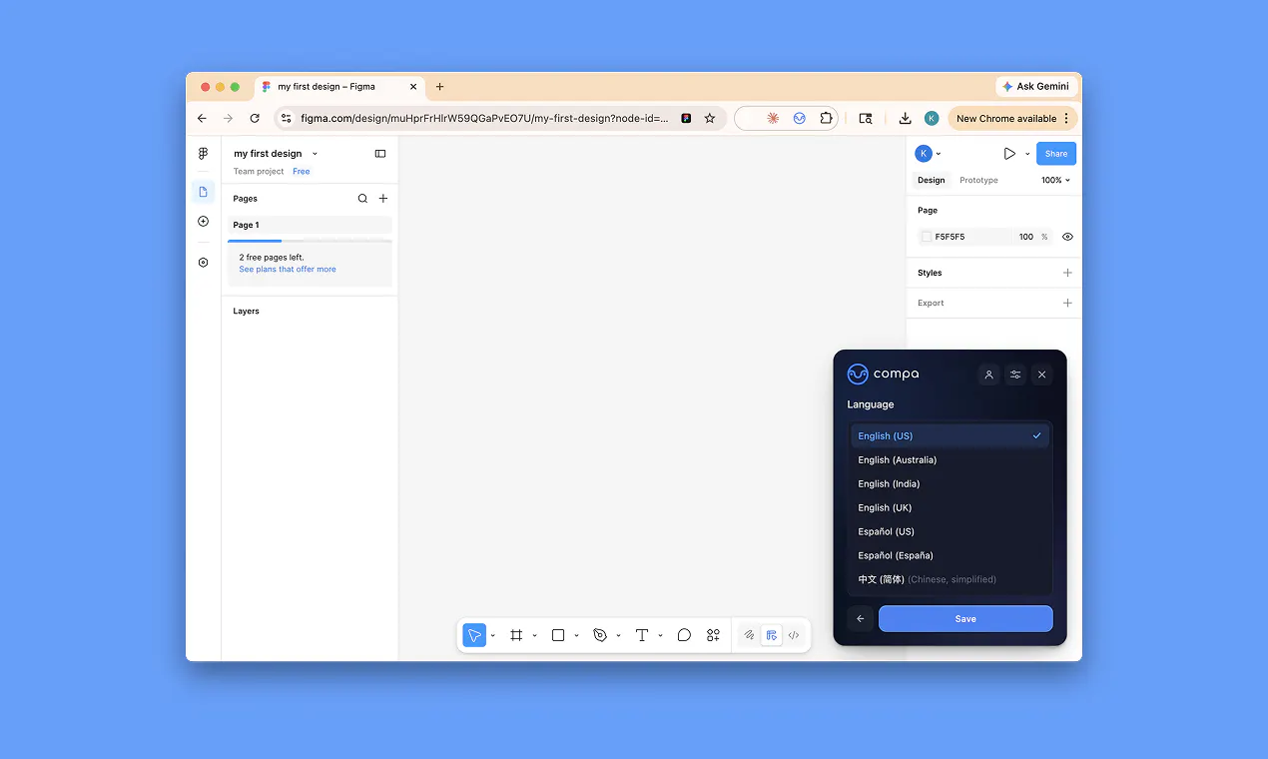Select the Comment tool
The height and width of the screenshot is (759, 1268).
[684, 635]
